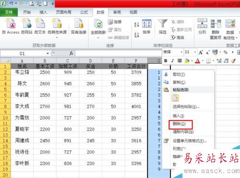This screenshot has height=178, width=240.
Task: Expand borders dropdown arrow in mini toolbar
Action: pyautogui.click(x=213, y=61)
